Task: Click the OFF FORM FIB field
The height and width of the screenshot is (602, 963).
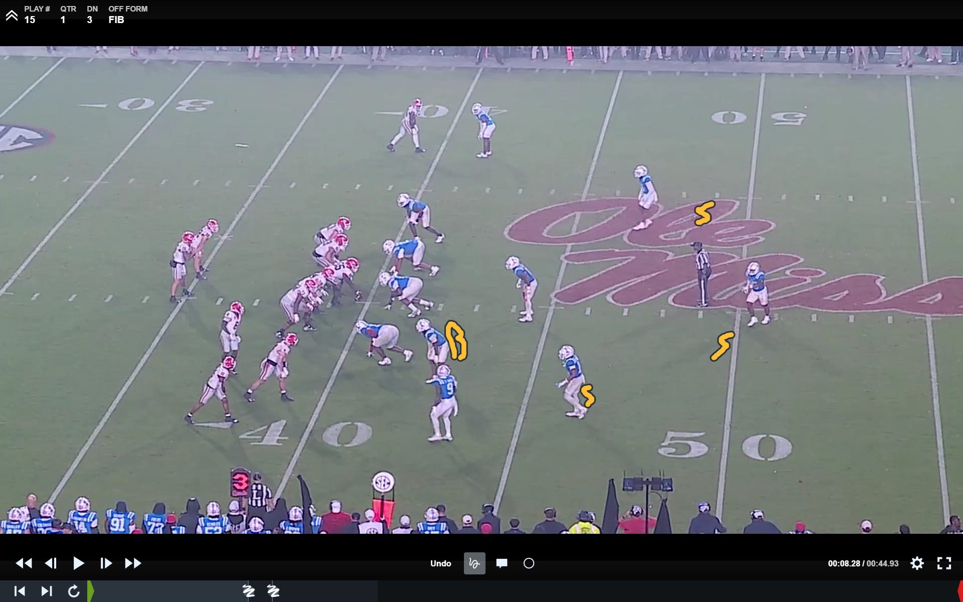Action: click(x=128, y=15)
